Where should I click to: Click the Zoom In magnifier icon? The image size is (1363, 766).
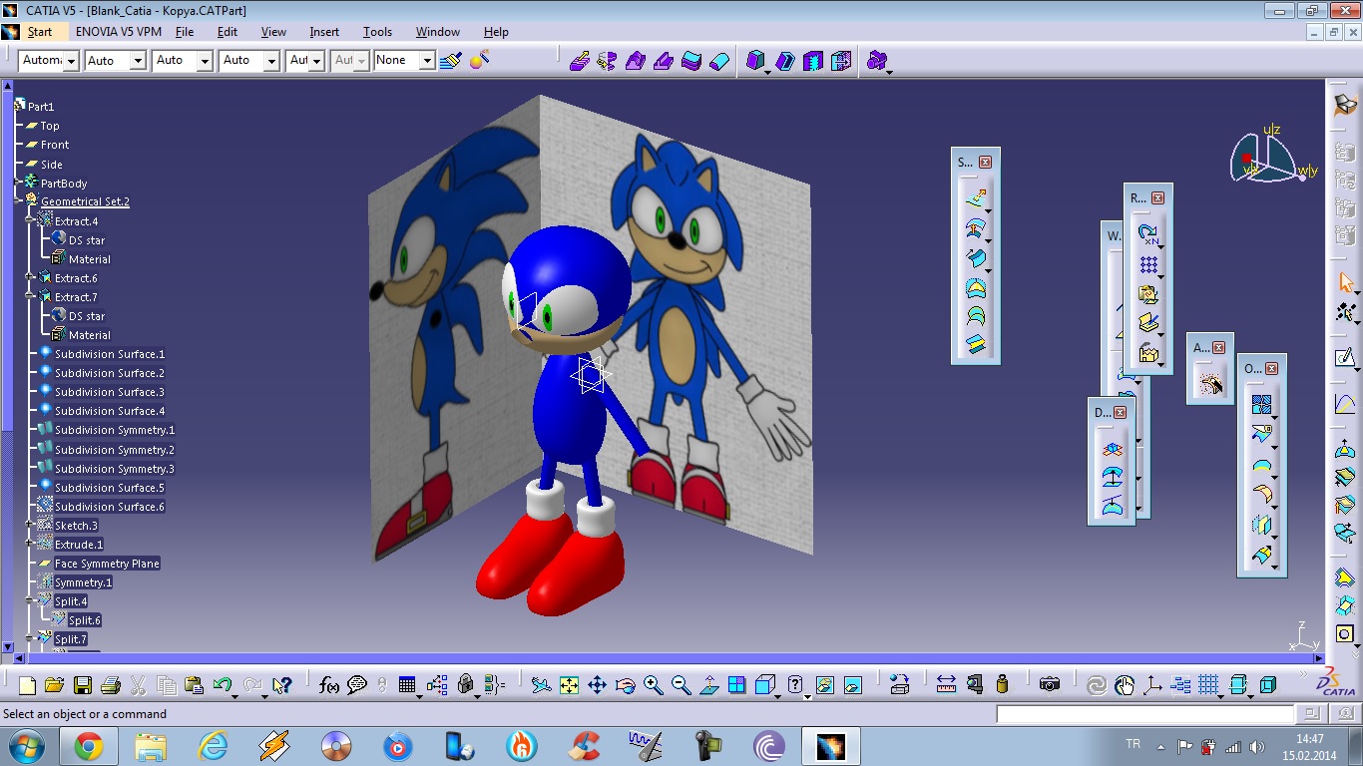pyautogui.click(x=653, y=685)
